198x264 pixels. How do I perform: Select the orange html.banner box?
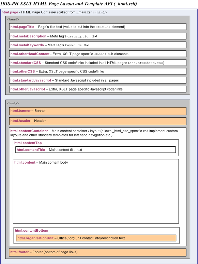tap(98, 111)
